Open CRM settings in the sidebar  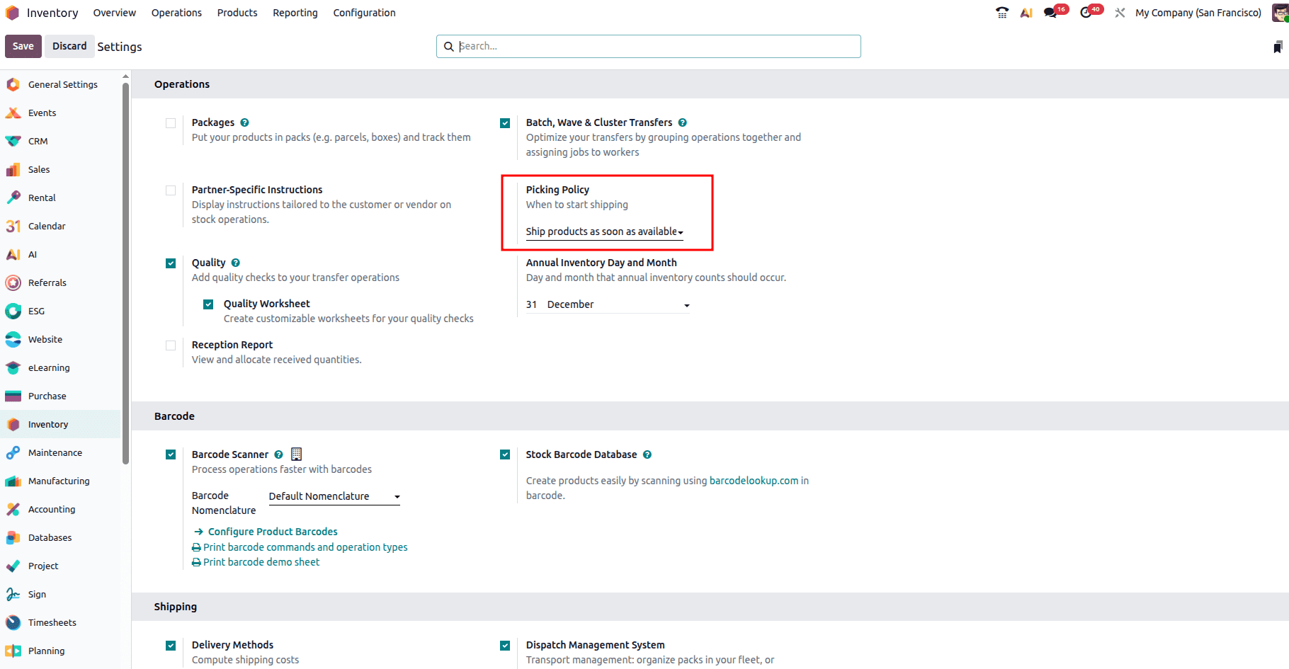60,141
